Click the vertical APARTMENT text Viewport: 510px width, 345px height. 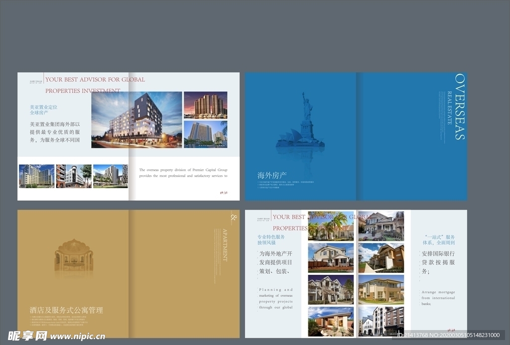click(225, 245)
